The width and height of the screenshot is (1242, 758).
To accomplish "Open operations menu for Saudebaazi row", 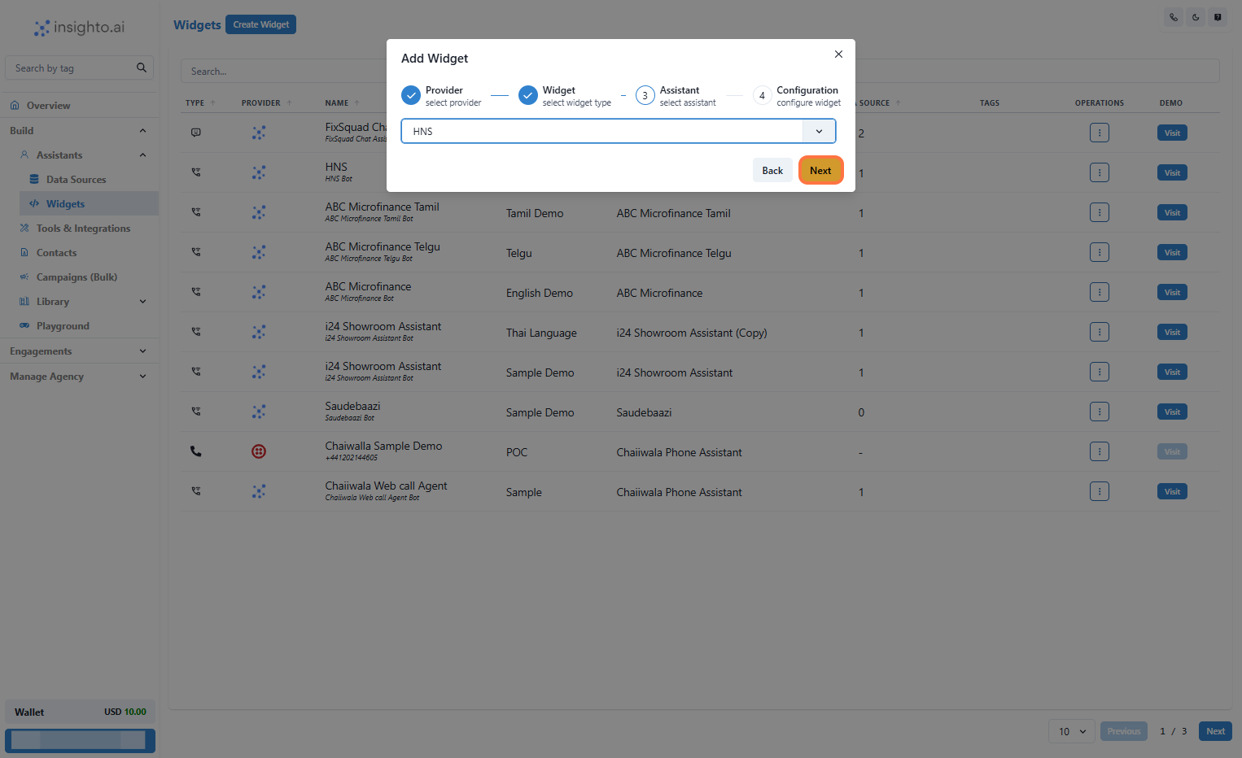I will click(x=1100, y=412).
